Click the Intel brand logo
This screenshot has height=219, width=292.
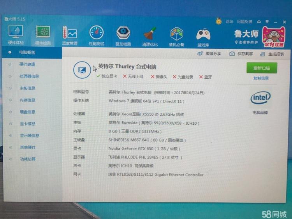coord(260,97)
